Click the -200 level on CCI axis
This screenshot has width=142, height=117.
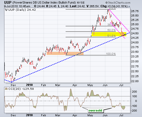pos(134,111)
